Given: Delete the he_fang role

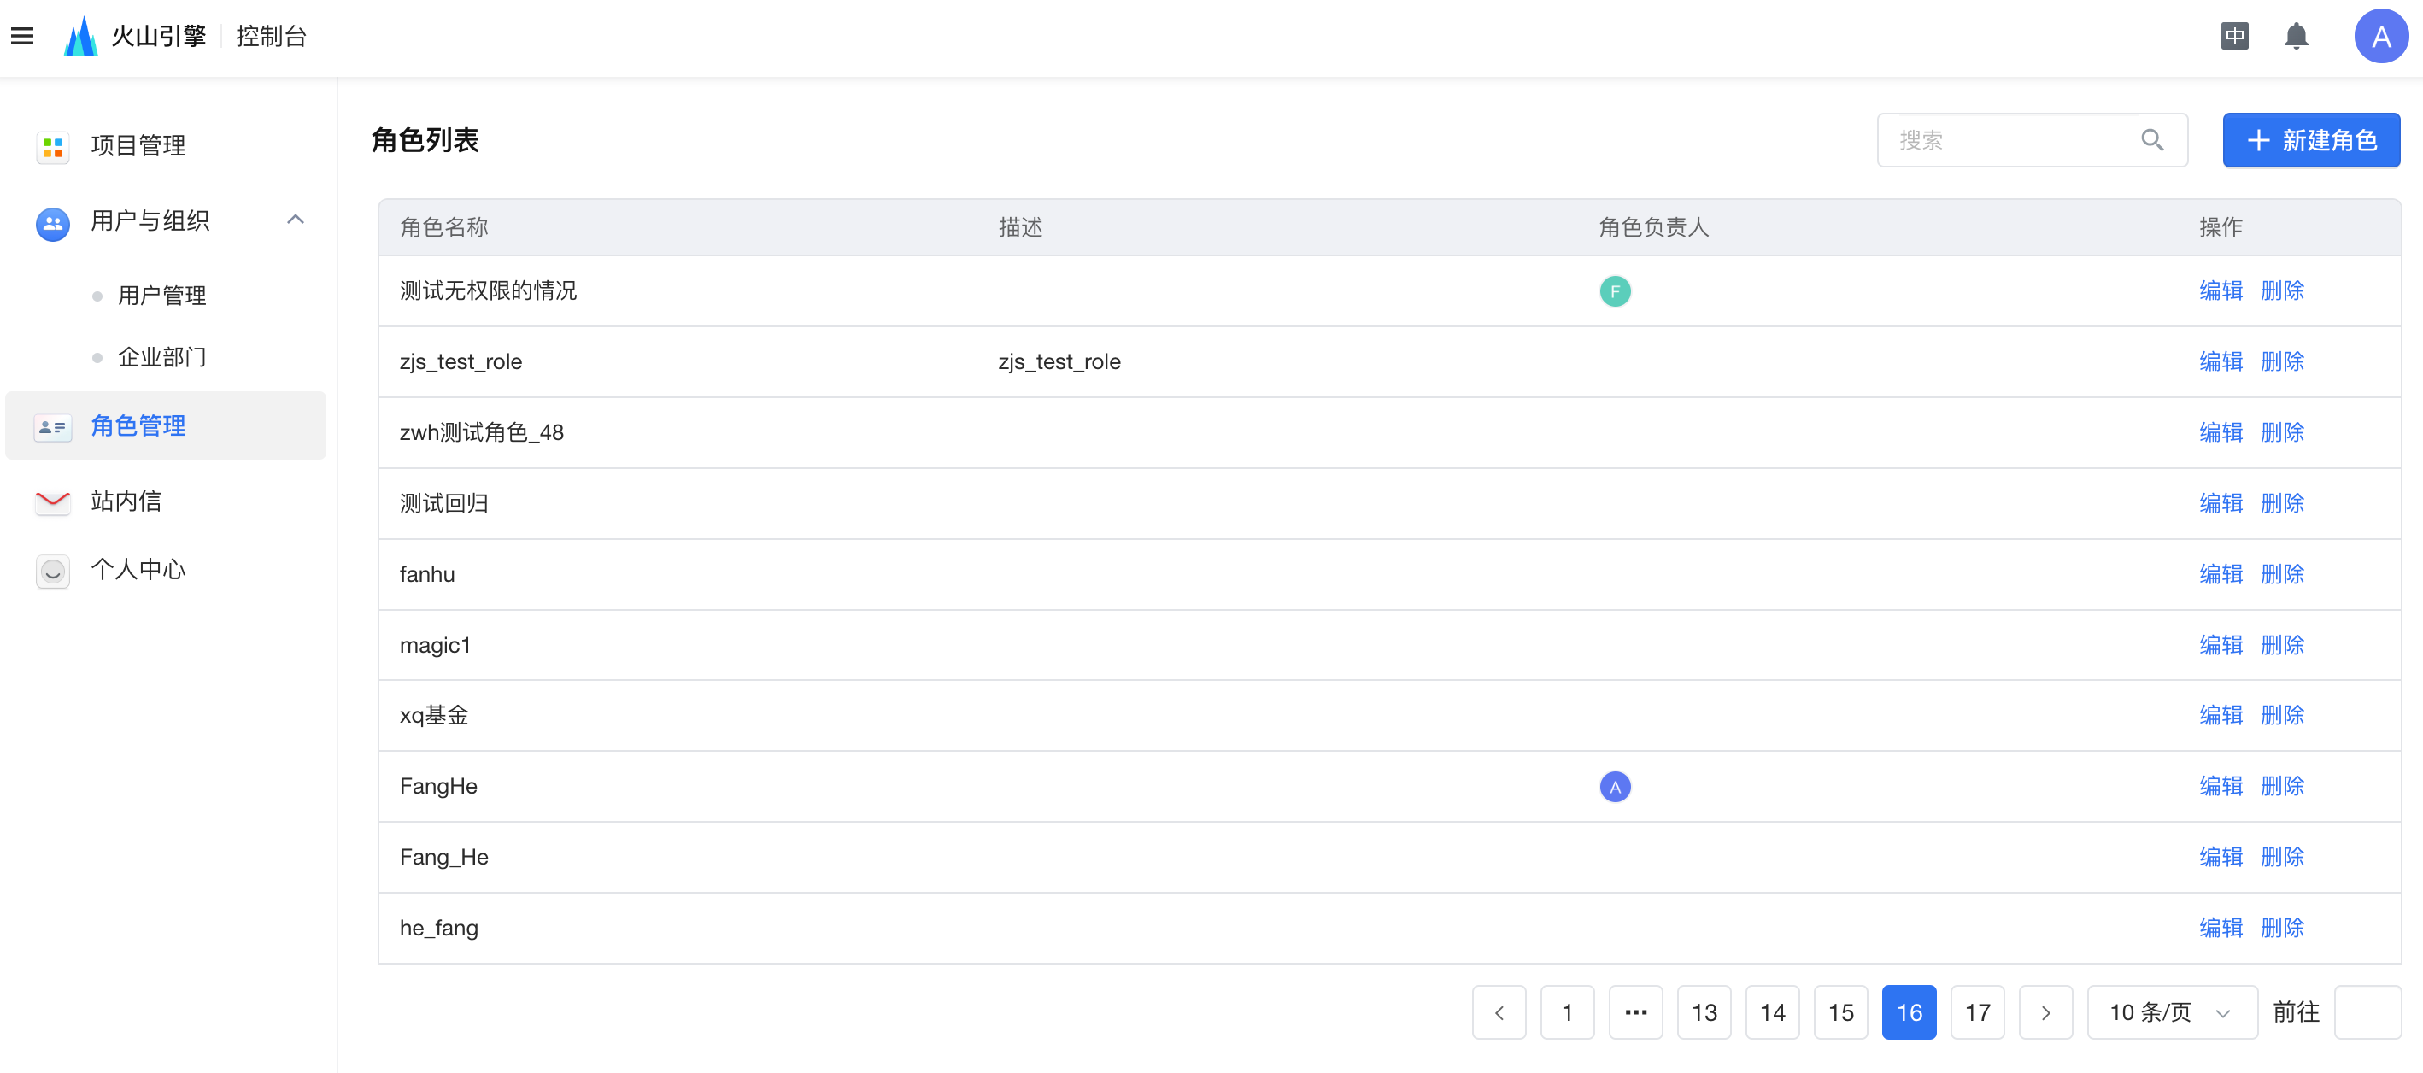Looking at the screenshot, I should point(2282,928).
